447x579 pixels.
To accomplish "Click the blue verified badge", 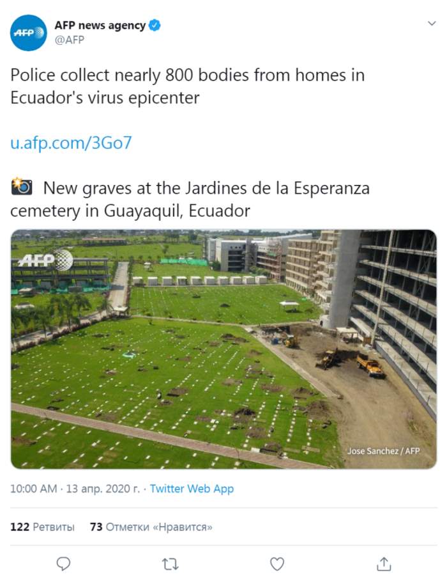I will [155, 26].
